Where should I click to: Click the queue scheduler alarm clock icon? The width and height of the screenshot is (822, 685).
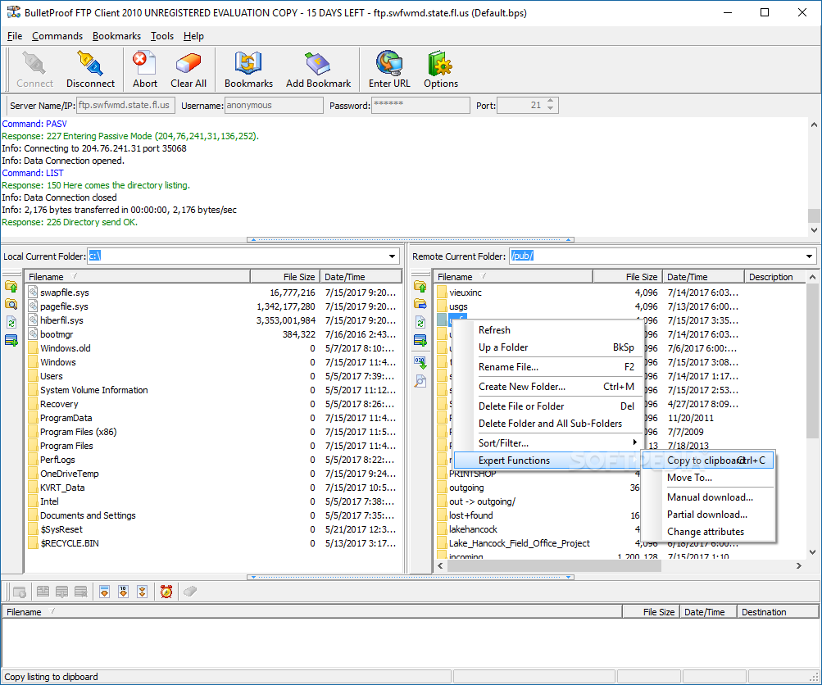[x=166, y=592]
